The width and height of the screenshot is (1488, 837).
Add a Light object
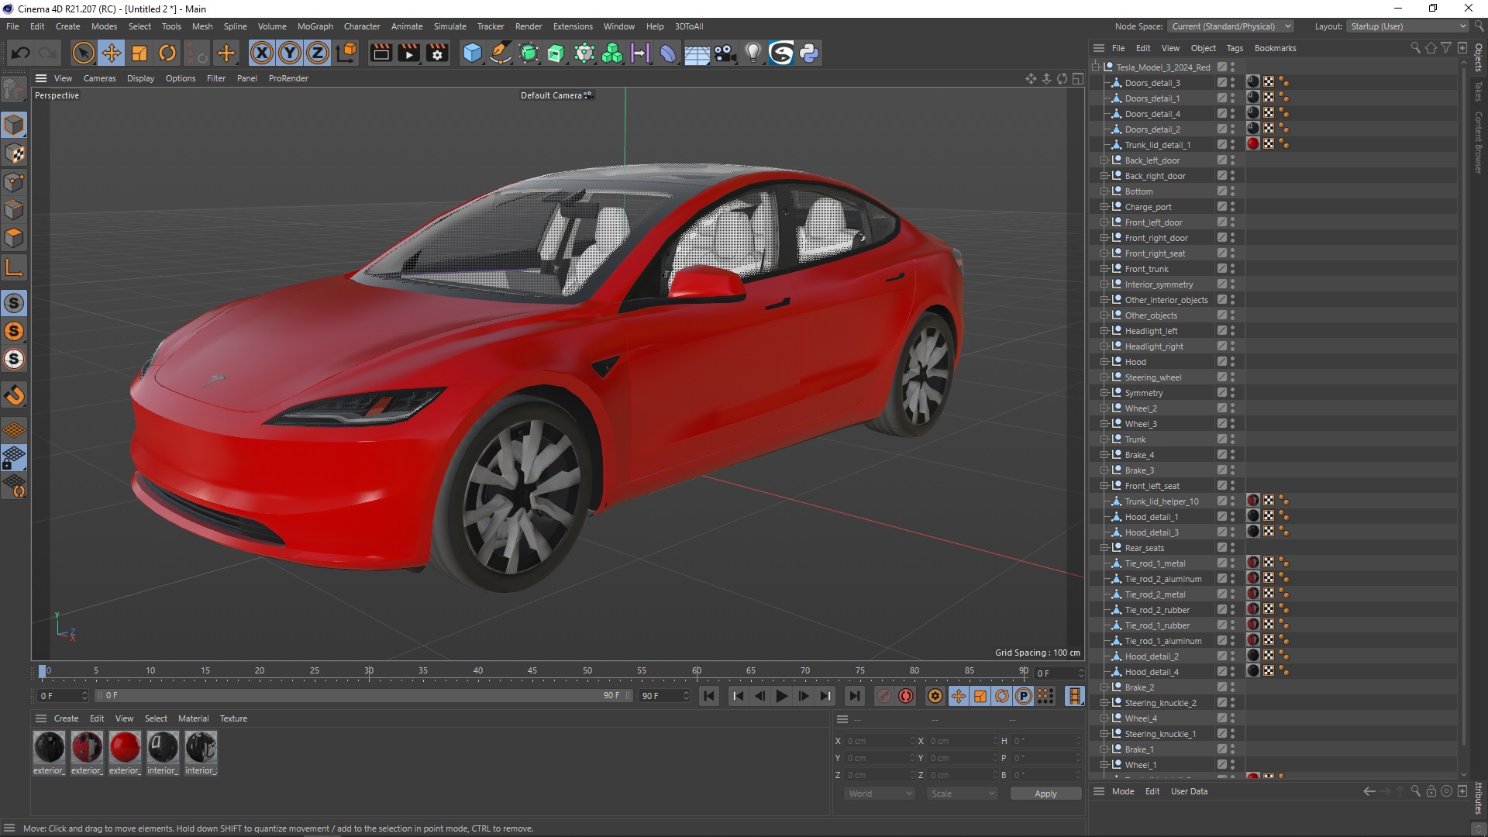pos(753,53)
